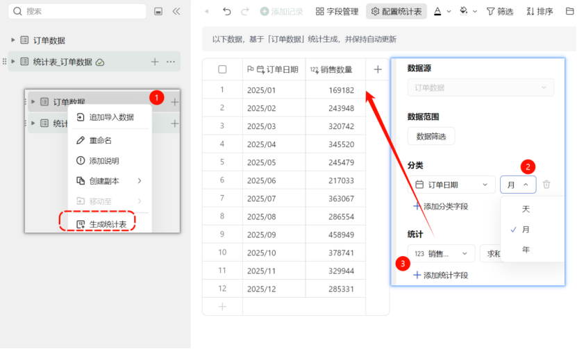Click the drag handle left of 统计表_订单数据
The height and width of the screenshot is (349, 577).
pos(4,62)
